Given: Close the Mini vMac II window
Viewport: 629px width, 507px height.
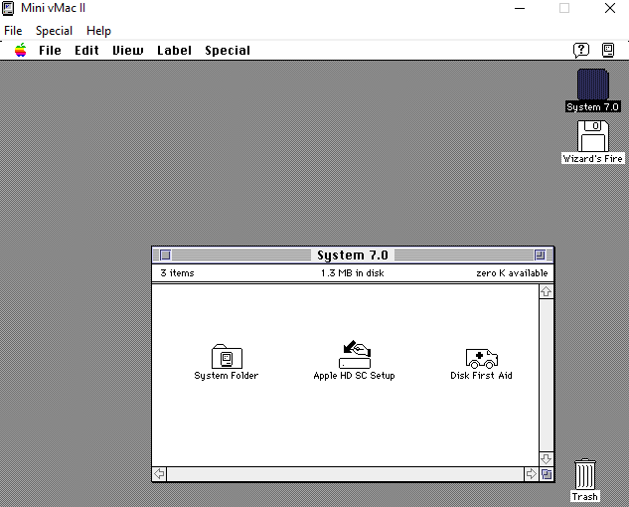Looking at the screenshot, I should 610,8.
